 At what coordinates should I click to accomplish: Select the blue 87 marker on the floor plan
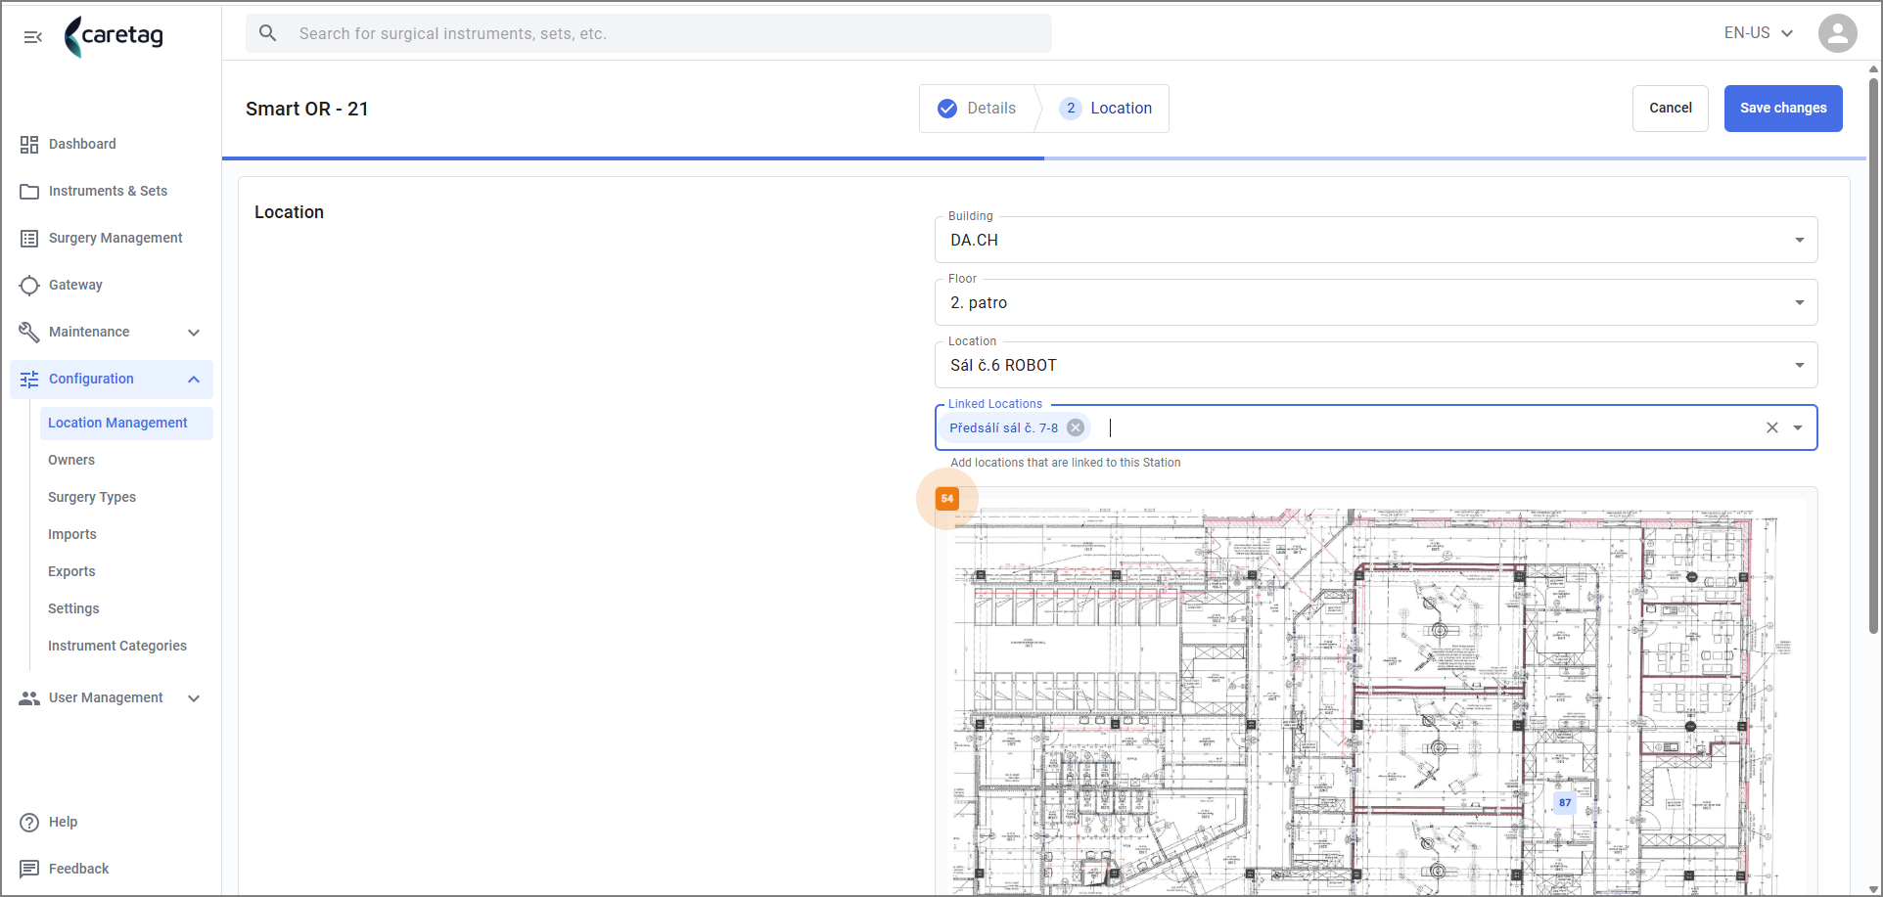click(x=1565, y=802)
